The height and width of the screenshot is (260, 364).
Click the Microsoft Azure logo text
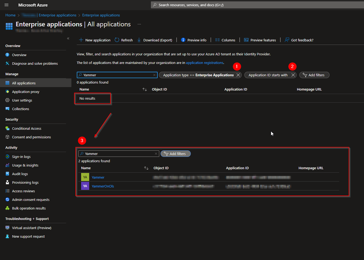coord(33,5)
